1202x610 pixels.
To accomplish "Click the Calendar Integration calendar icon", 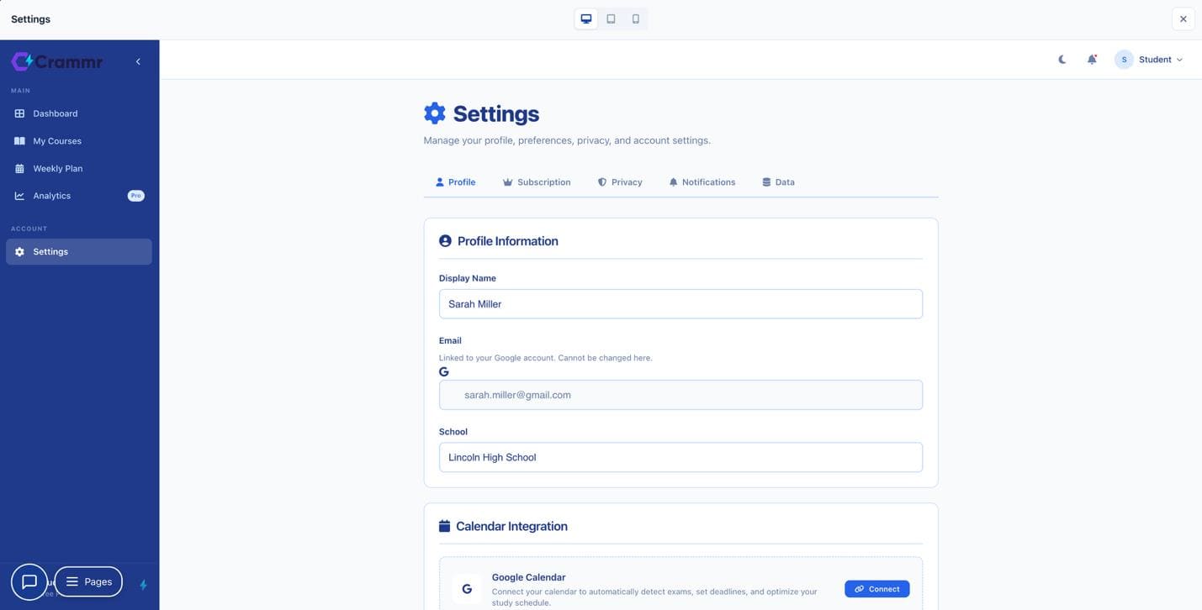I will coord(444,526).
